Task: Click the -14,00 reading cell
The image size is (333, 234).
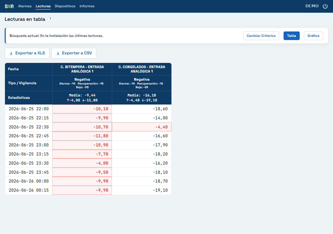Action: 142,118
